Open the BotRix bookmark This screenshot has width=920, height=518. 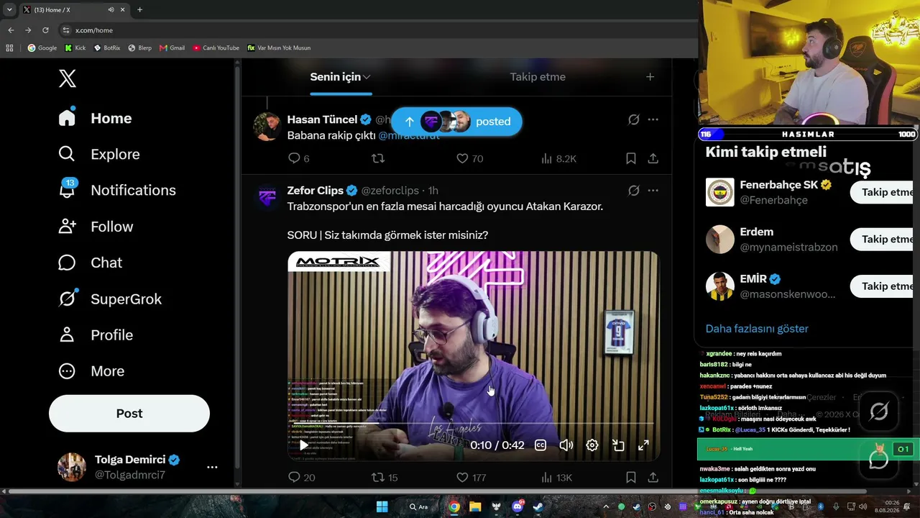point(107,48)
